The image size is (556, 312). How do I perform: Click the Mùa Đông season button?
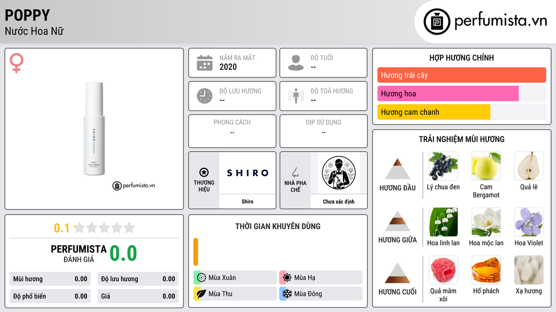(321, 294)
